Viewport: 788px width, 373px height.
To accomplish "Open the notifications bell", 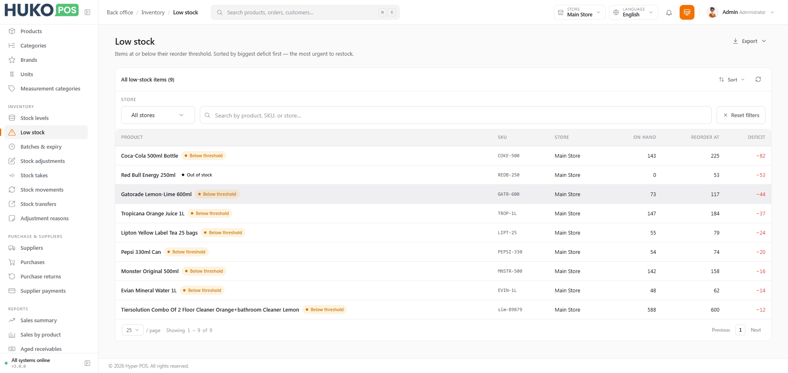I will click(x=669, y=12).
